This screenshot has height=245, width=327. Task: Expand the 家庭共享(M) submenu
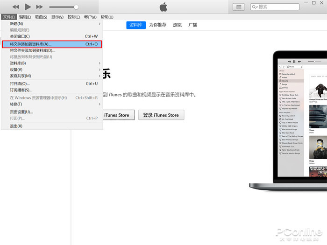[52, 76]
